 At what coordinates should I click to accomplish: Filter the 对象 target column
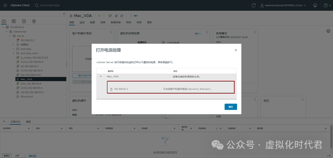[62, 128]
